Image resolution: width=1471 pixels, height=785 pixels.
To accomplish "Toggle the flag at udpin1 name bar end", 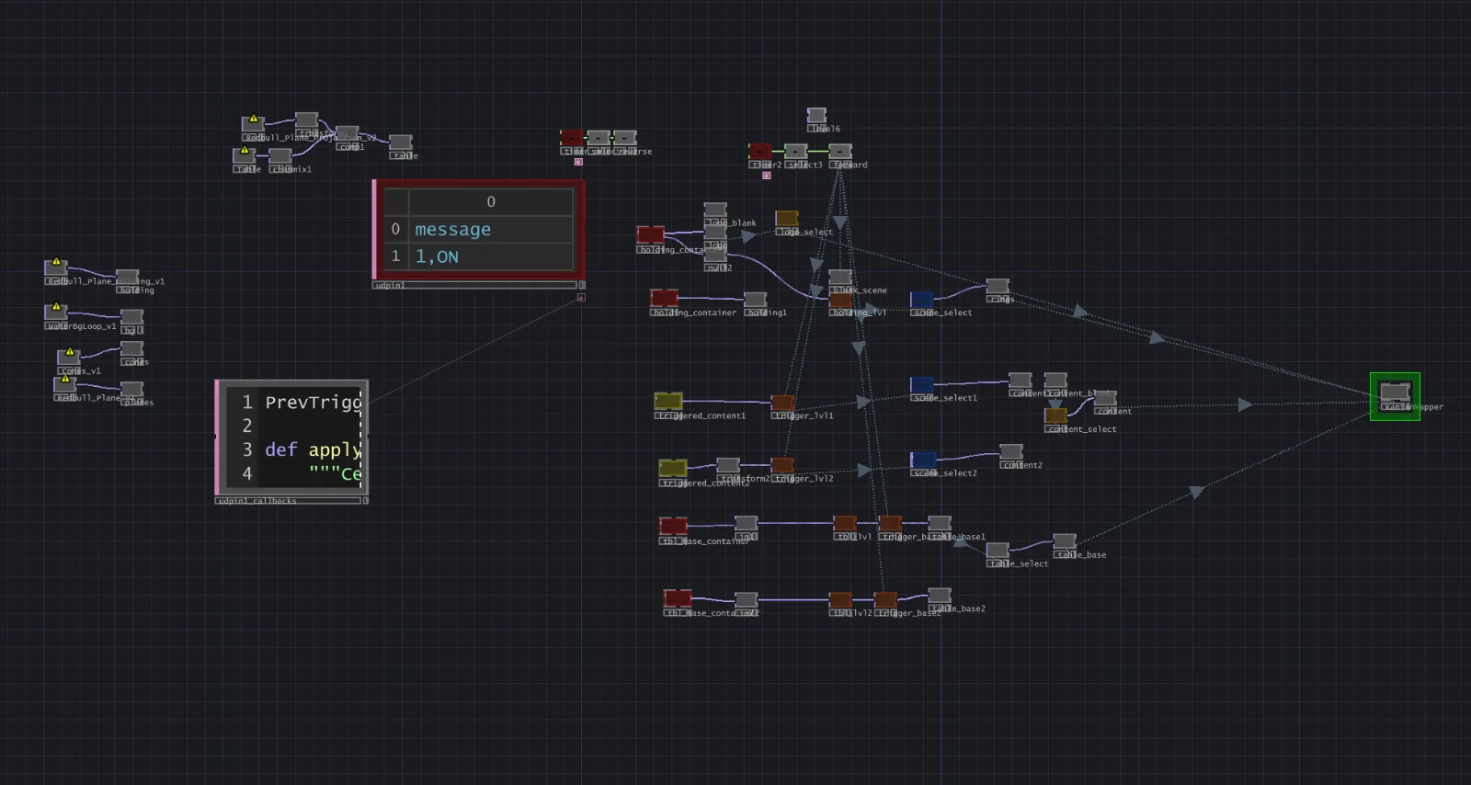I will [582, 285].
